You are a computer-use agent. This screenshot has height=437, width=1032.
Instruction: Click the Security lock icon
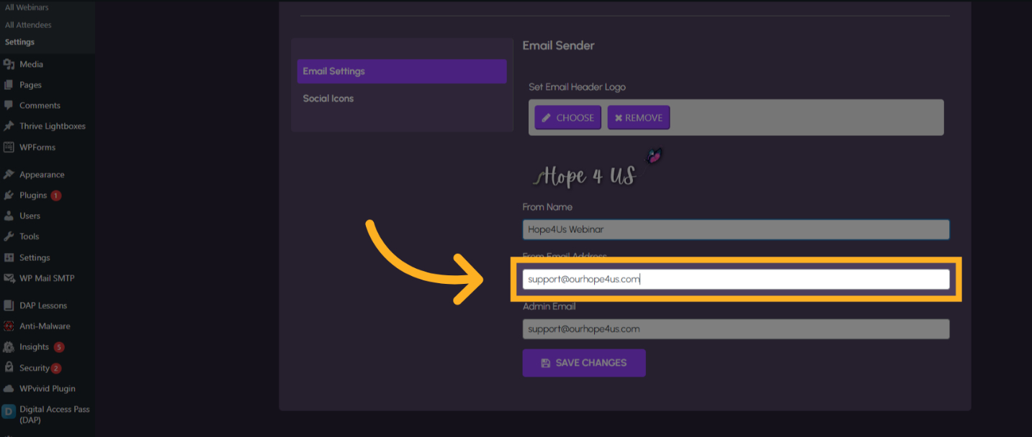[x=9, y=367]
